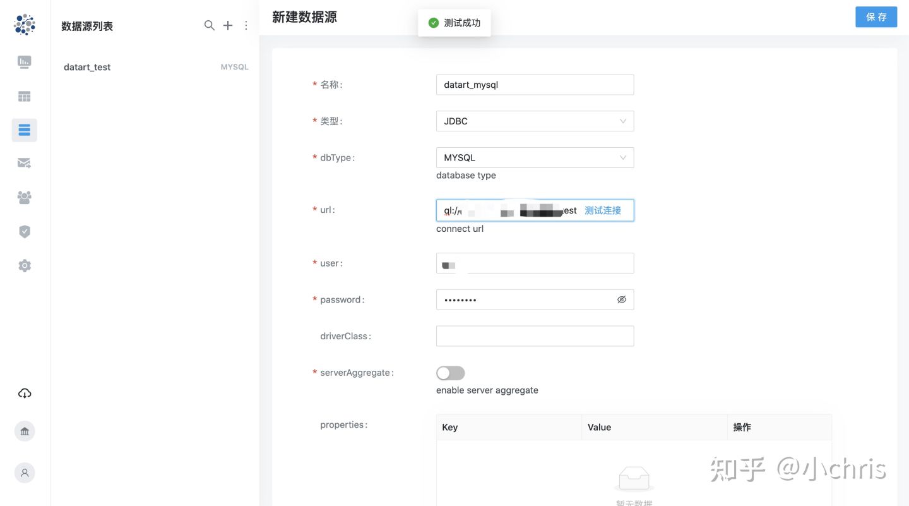Image resolution: width=909 pixels, height=506 pixels.
Task: Open the settings gear sidebar icon
Action: tap(25, 266)
